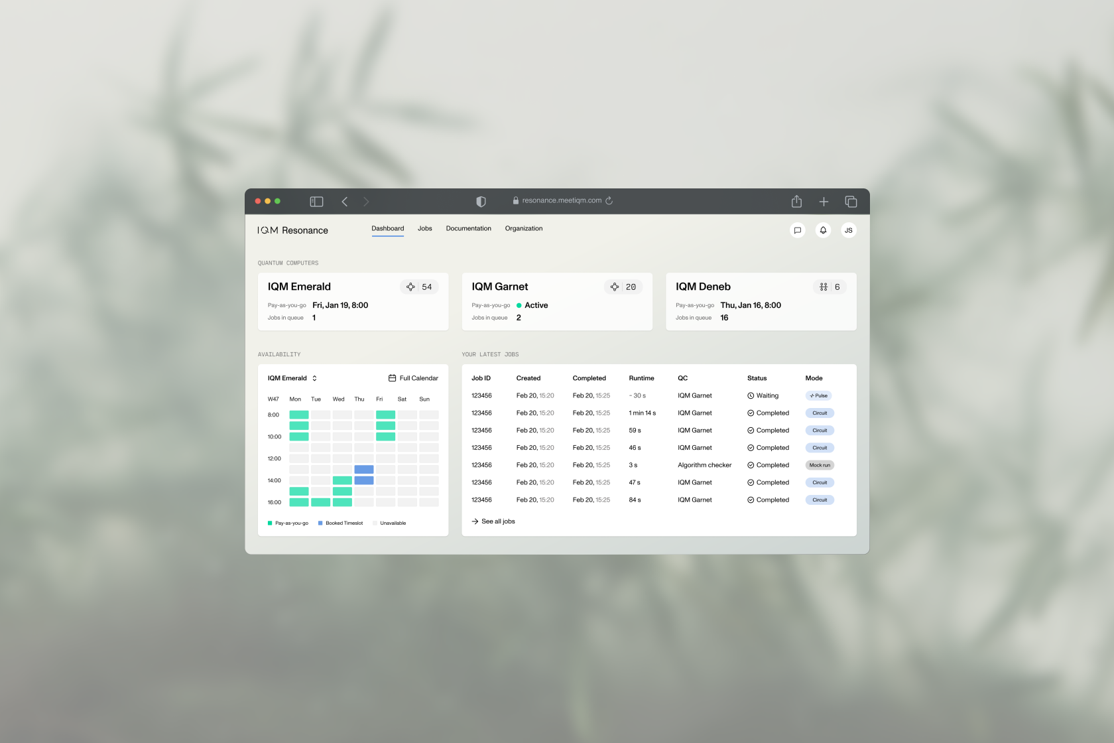The image size is (1114, 743).
Task: Click the share icon in toolbar
Action: coord(796,202)
